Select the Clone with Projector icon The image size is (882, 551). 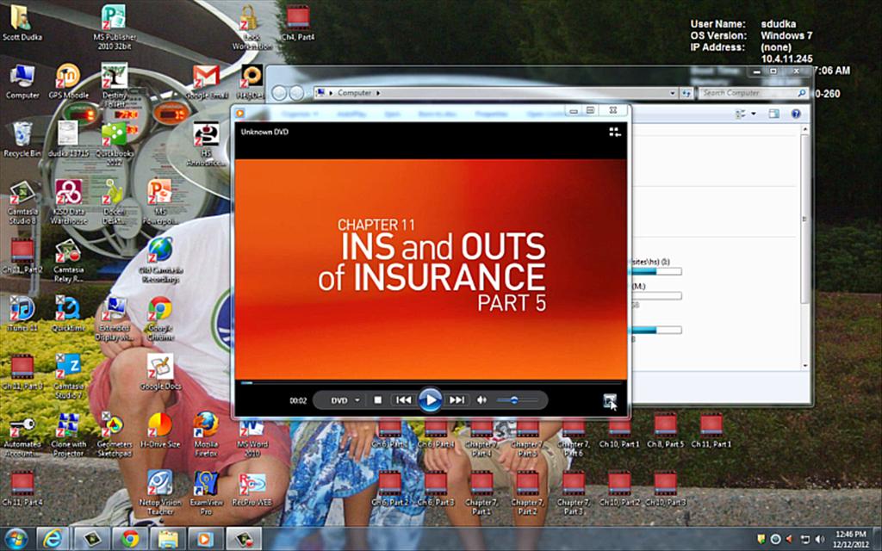pos(68,434)
